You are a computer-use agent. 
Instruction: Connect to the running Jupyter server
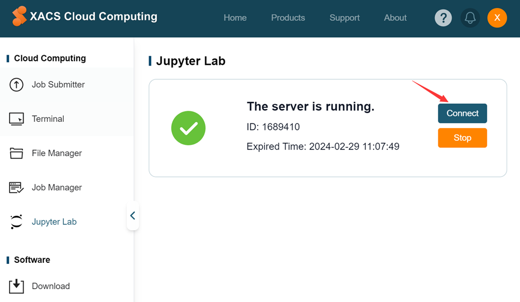pos(462,113)
